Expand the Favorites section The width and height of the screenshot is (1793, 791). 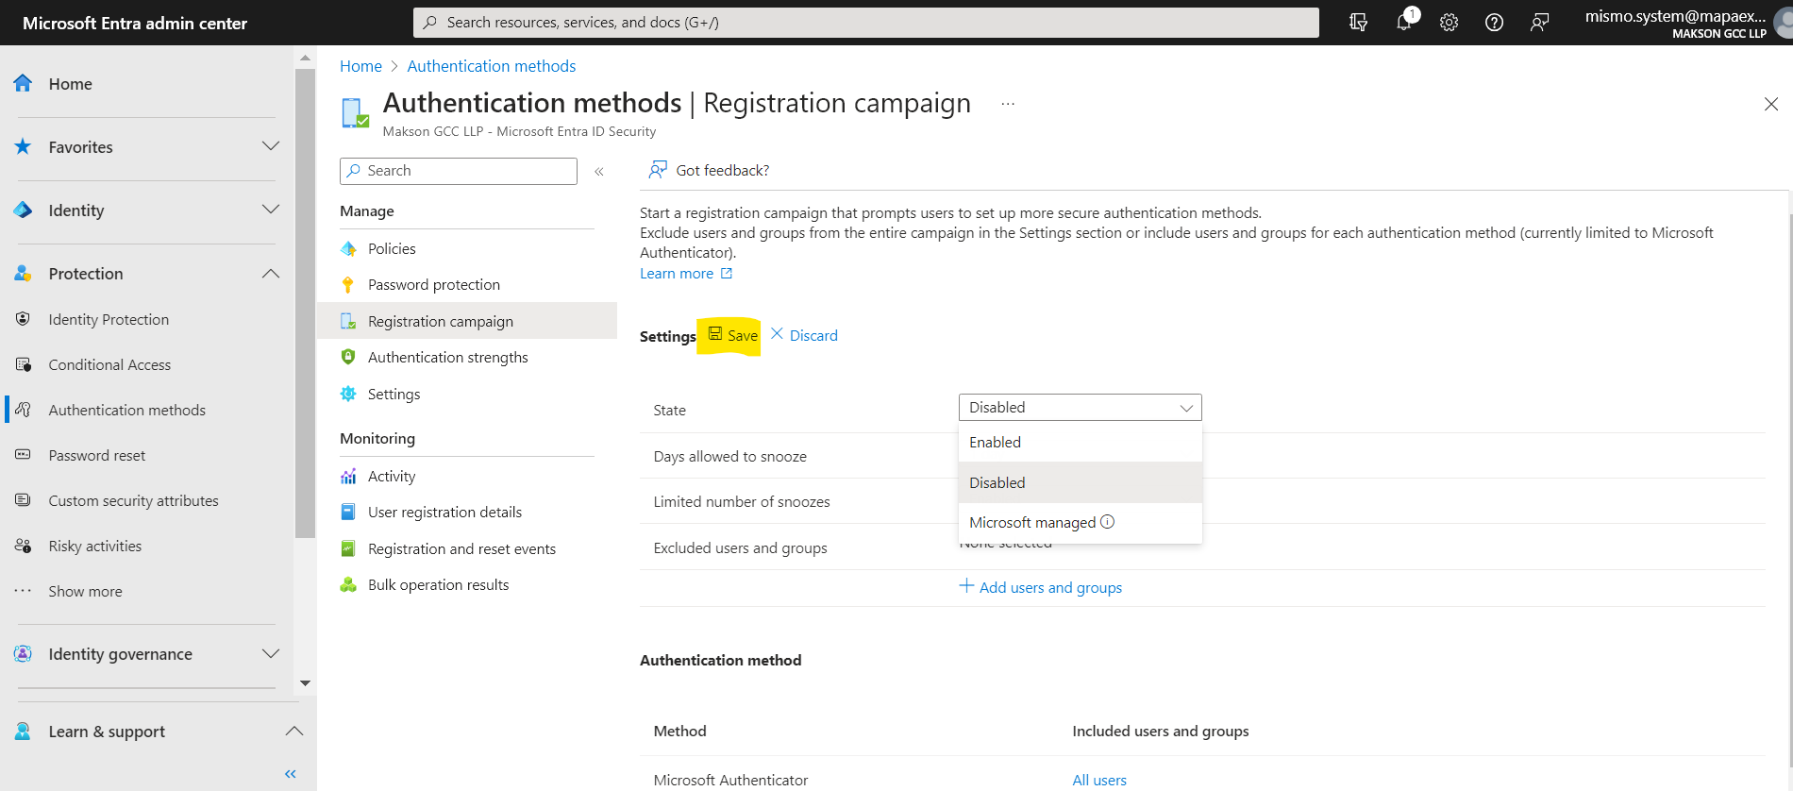click(271, 146)
